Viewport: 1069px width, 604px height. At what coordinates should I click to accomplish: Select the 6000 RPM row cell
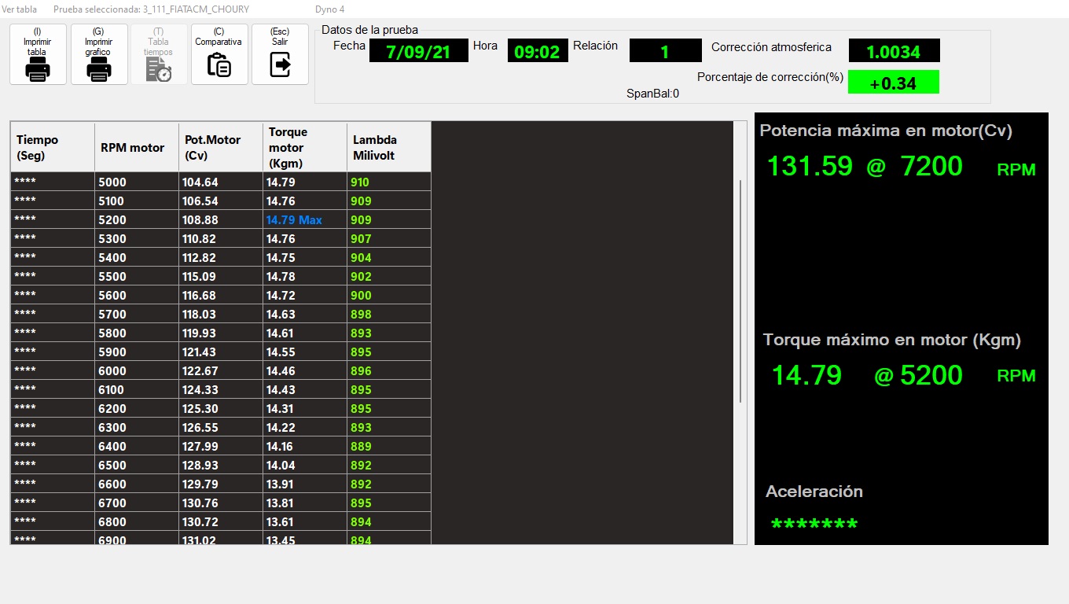coord(136,371)
